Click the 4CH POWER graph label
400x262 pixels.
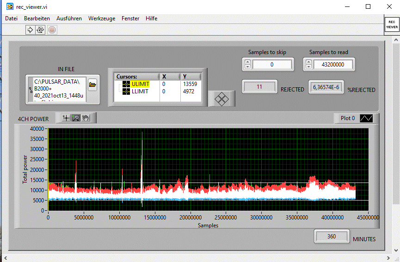tap(33, 119)
